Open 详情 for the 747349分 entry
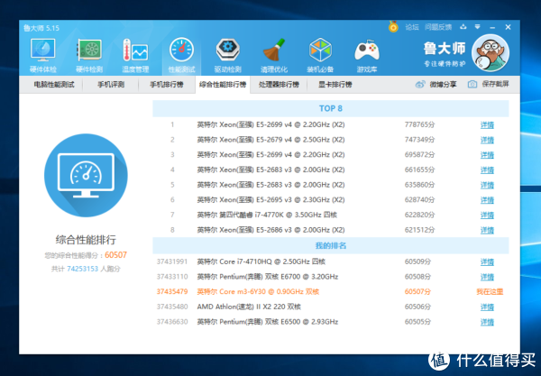The height and width of the screenshot is (376, 541). tap(487, 140)
